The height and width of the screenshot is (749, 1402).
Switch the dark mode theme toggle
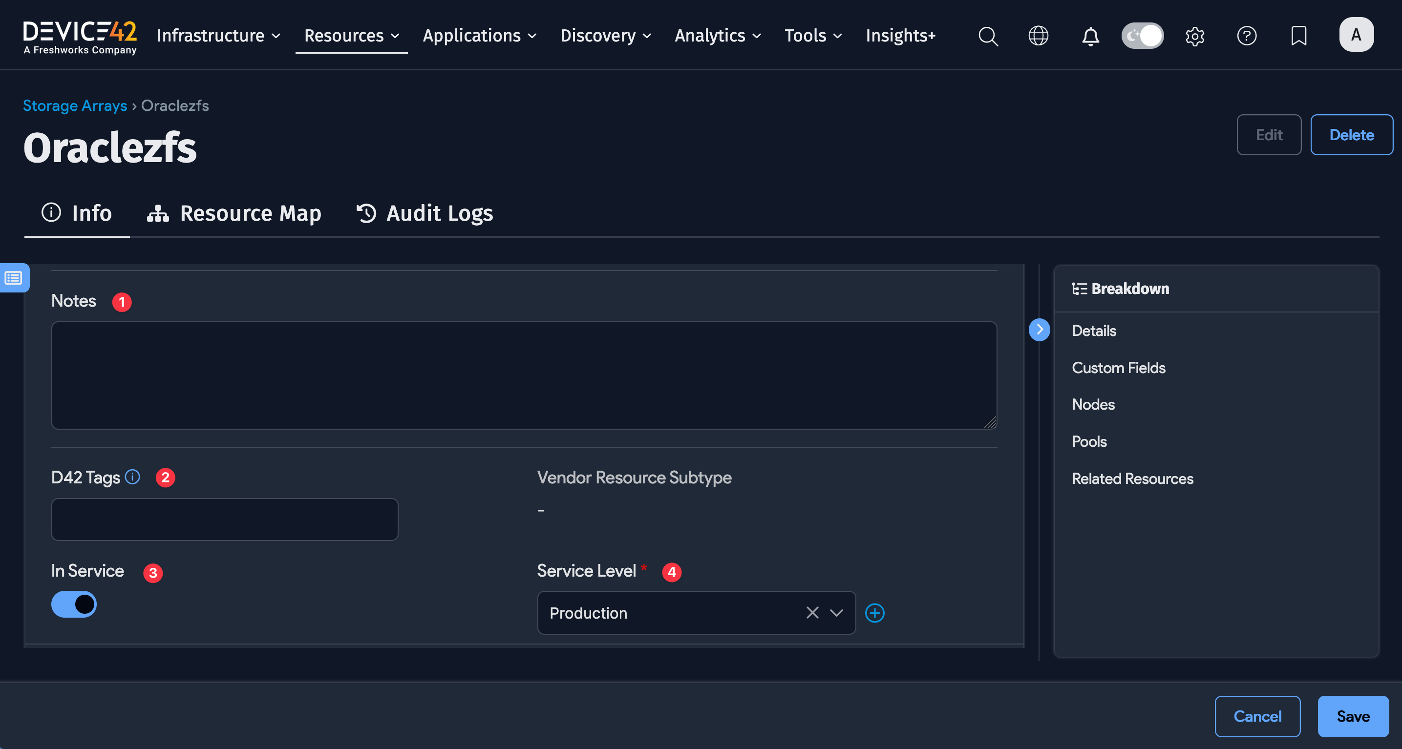[1143, 35]
